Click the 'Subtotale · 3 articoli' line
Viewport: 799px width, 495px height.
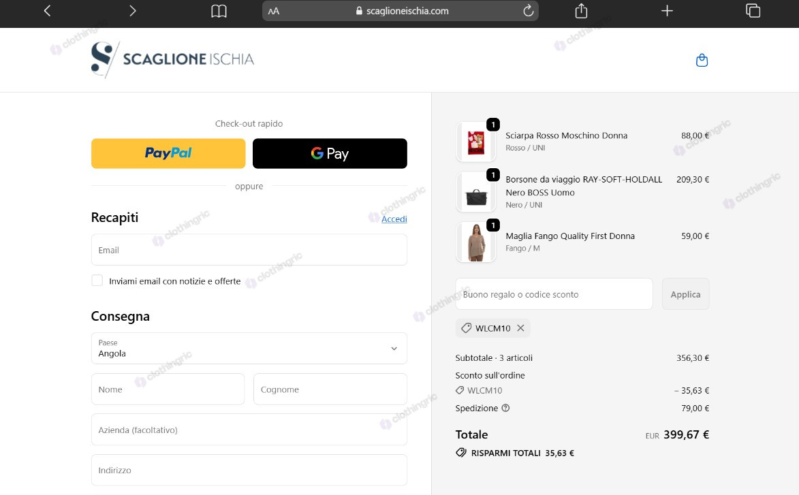click(x=494, y=357)
